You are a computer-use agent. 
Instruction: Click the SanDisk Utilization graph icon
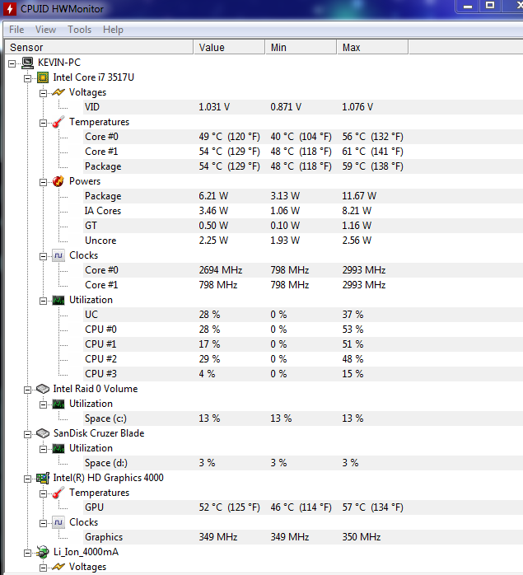(58, 448)
